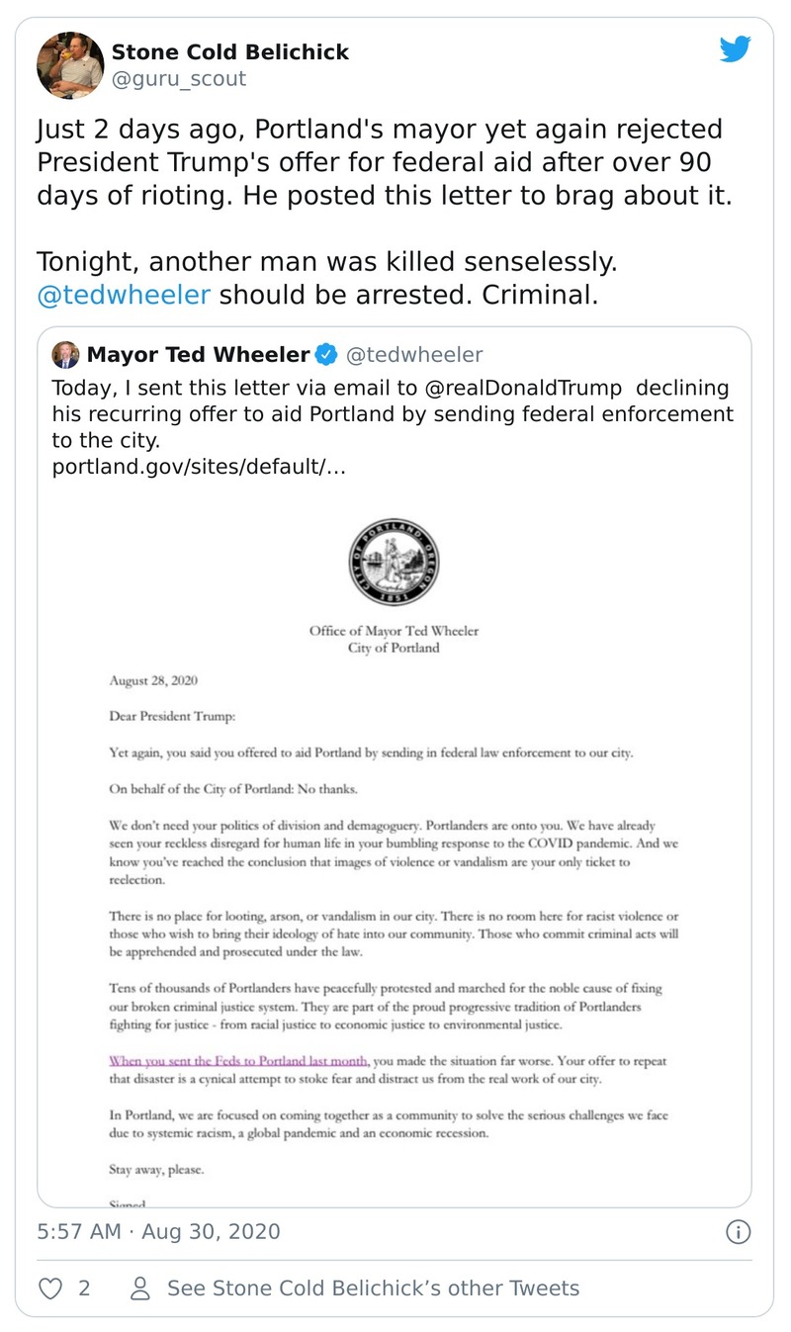Open the Stone Cold Belichick display name

(229, 51)
